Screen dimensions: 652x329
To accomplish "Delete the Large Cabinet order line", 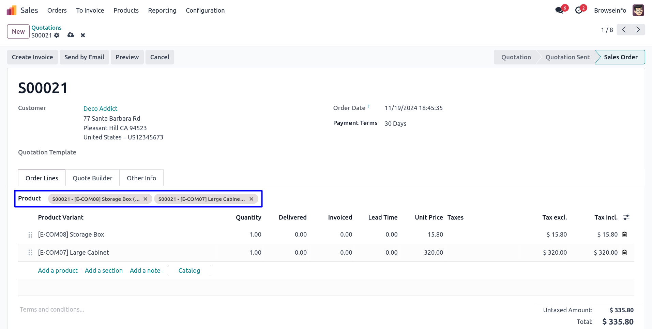I will pos(624,253).
